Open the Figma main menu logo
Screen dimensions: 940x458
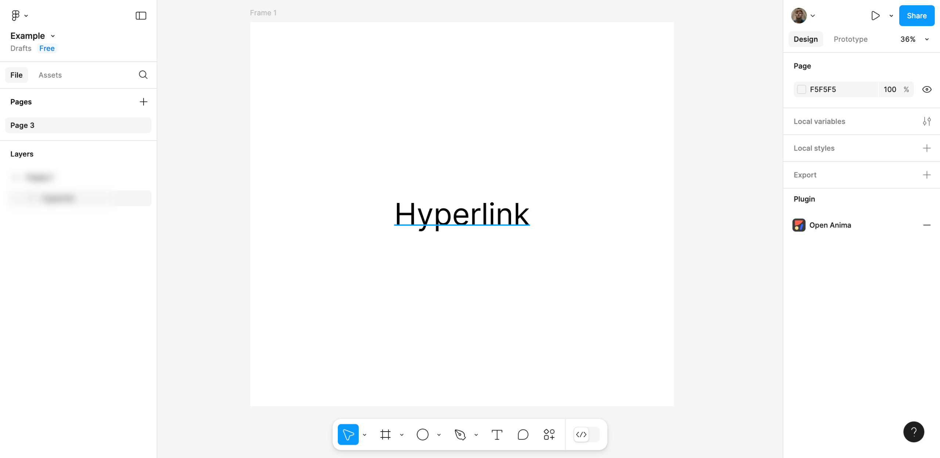pos(15,15)
